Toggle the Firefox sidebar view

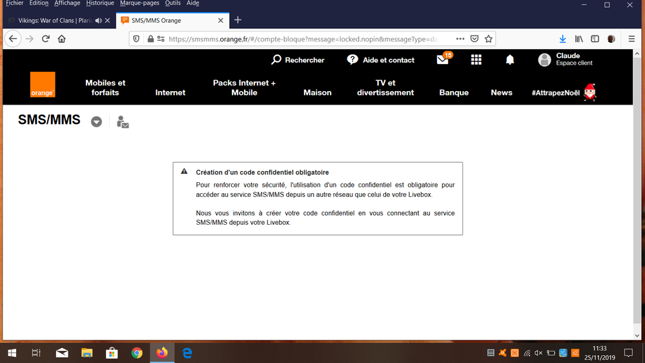(x=595, y=39)
